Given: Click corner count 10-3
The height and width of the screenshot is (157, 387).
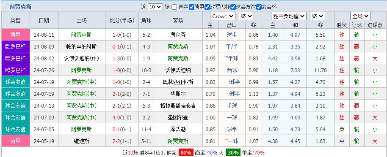Looking at the screenshot, I should [147, 70].
